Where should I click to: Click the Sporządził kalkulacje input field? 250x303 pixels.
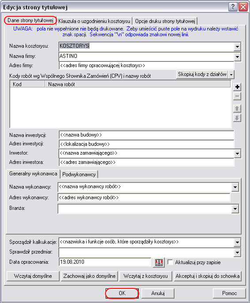point(146,242)
